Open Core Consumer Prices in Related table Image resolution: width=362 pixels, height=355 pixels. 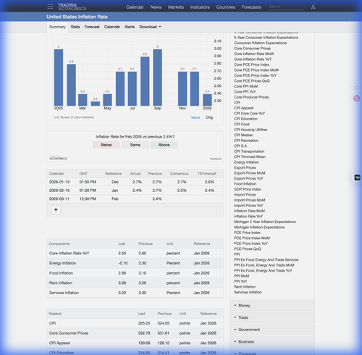pyautogui.click(x=69, y=333)
